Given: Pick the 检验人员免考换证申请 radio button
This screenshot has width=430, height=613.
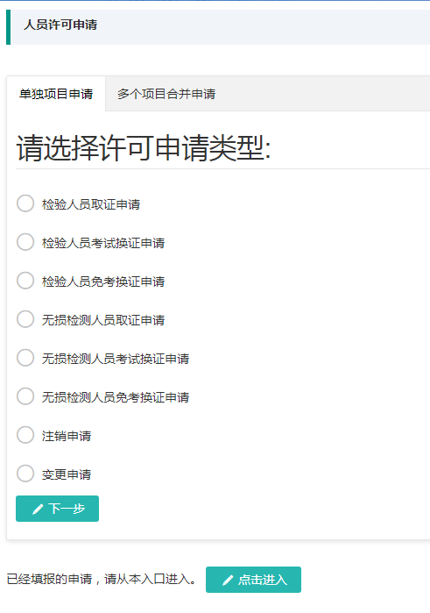Looking at the screenshot, I should [25, 281].
